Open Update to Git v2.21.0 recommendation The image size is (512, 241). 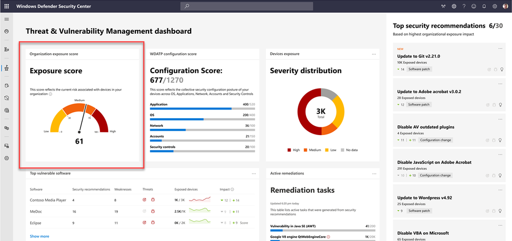click(419, 56)
